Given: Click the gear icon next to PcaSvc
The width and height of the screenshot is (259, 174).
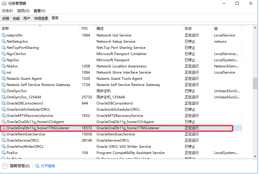Looking at the screenshot, I should click(x=4, y=153).
